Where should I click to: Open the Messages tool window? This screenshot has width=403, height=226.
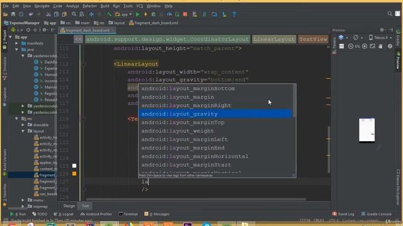pos(157,214)
